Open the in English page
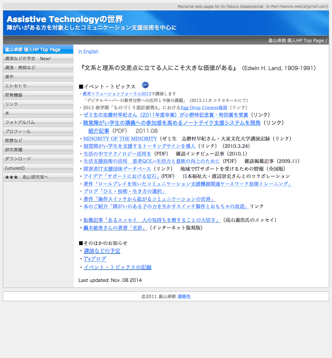This screenshot has height=358, width=332. (x=88, y=51)
